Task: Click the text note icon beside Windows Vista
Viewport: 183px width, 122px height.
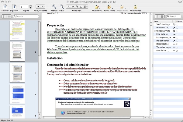Action: click(x=174, y=31)
